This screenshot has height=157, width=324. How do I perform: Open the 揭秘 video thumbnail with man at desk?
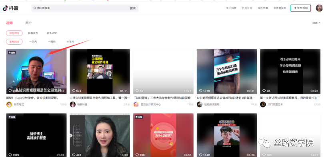click(36, 71)
